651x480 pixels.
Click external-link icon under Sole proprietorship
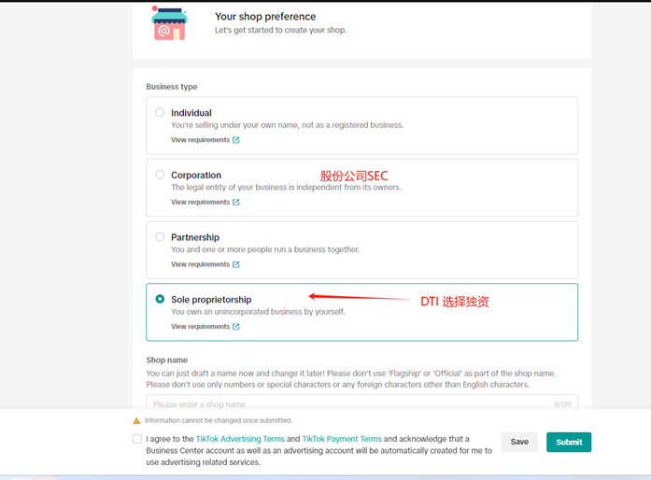pyautogui.click(x=236, y=327)
